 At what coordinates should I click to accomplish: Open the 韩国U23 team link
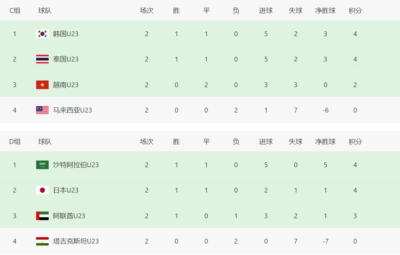(x=66, y=34)
